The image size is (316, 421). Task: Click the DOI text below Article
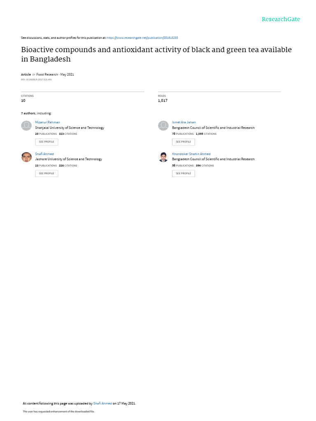[x=36, y=79]
